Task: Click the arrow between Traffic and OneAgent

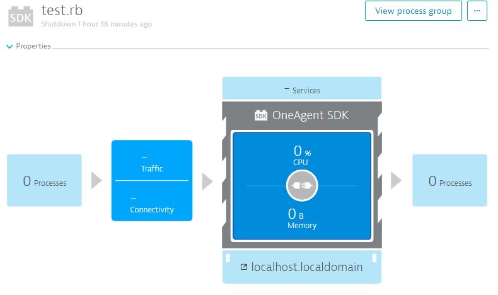Action: point(207,181)
